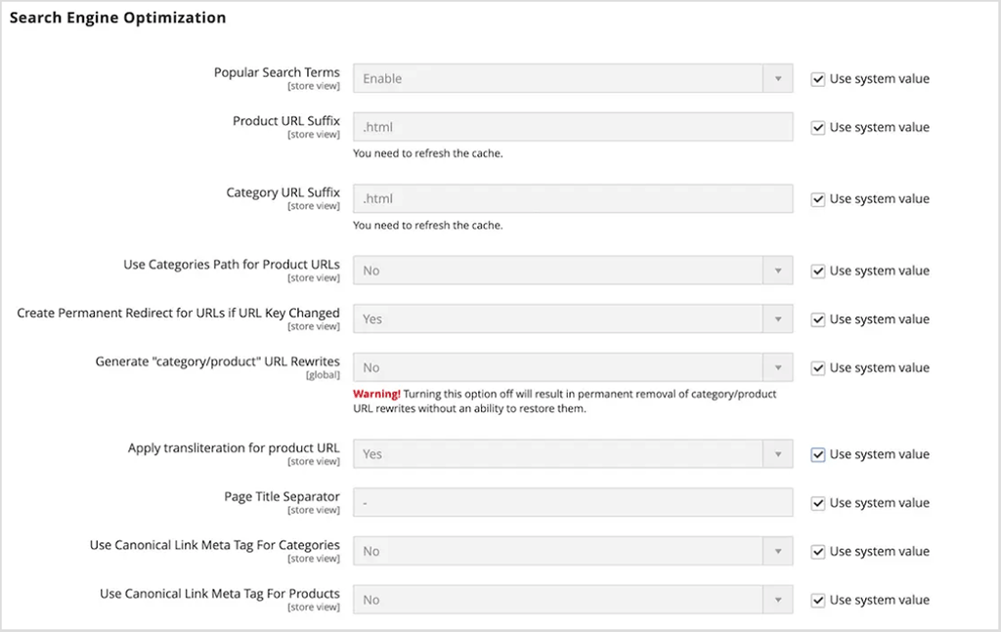This screenshot has width=1001, height=632.
Task: Open Use Canonical Link Meta Tag For Products dropdown
Action: pos(573,600)
